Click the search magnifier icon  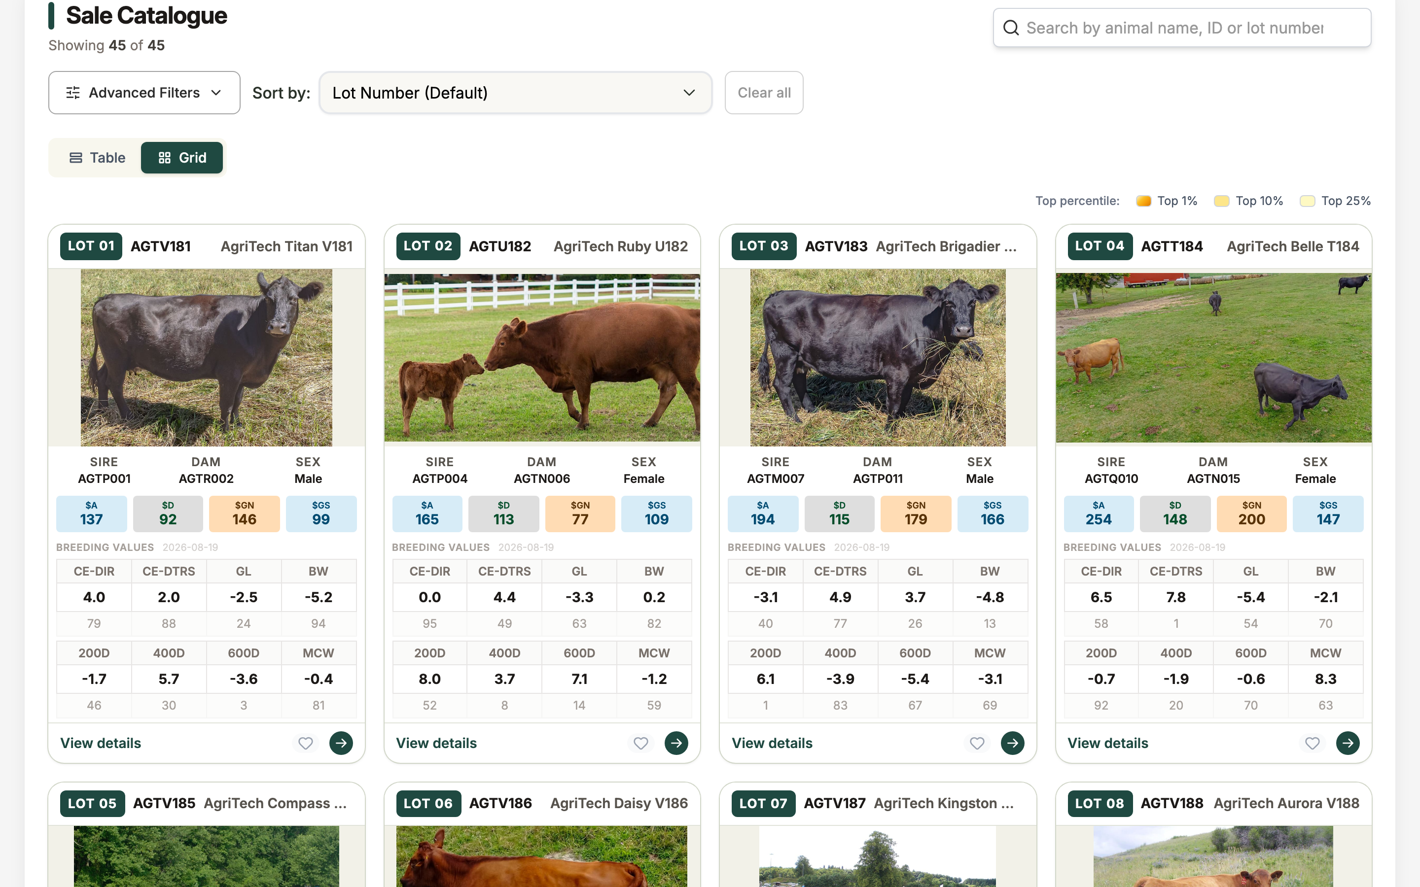click(x=1011, y=28)
